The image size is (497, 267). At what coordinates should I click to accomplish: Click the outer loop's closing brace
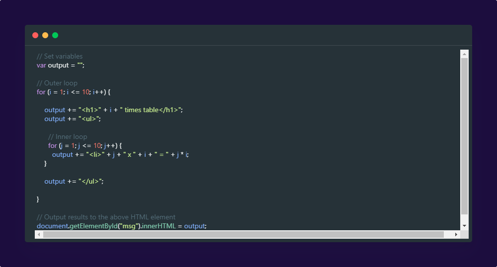pyautogui.click(x=38, y=200)
